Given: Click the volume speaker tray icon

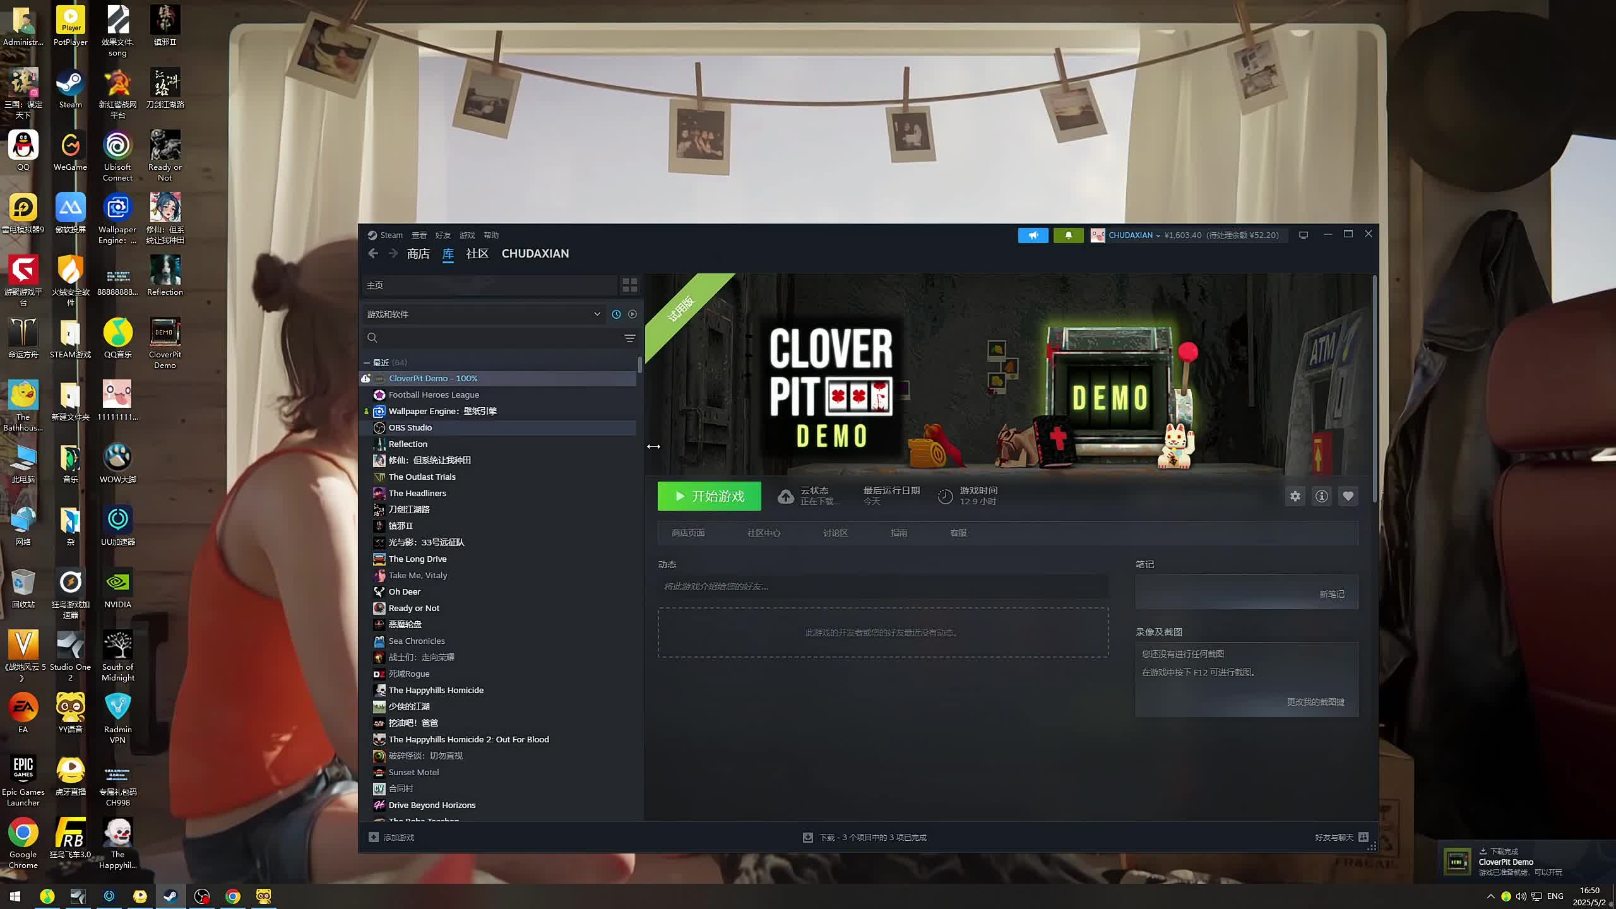Looking at the screenshot, I should click(x=1521, y=896).
